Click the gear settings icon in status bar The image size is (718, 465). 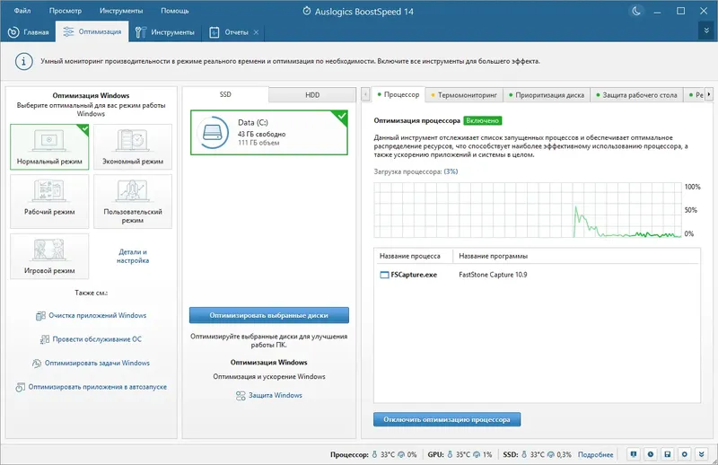click(685, 454)
